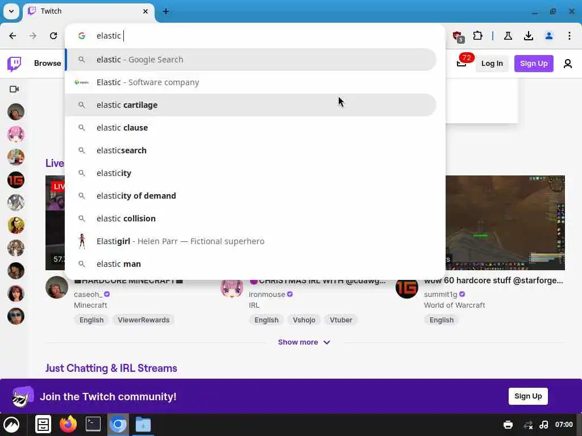Click the 07:00 clock in the tray
Viewport: 582px width, 436px height.
click(564, 425)
